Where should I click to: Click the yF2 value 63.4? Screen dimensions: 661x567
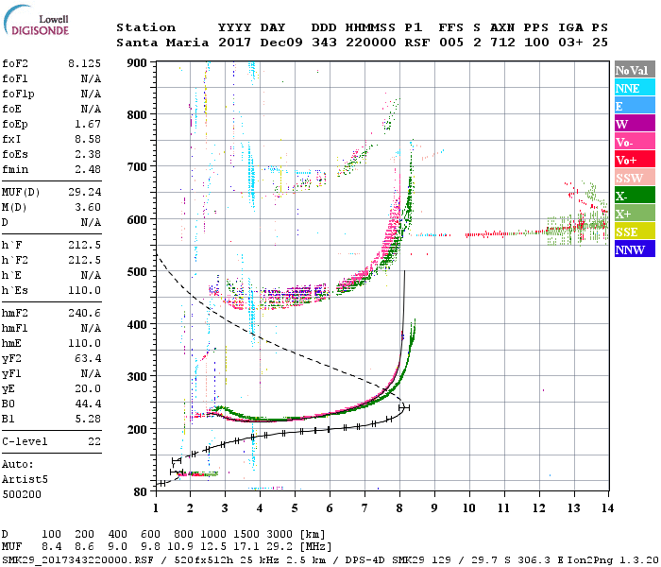point(88,358)
